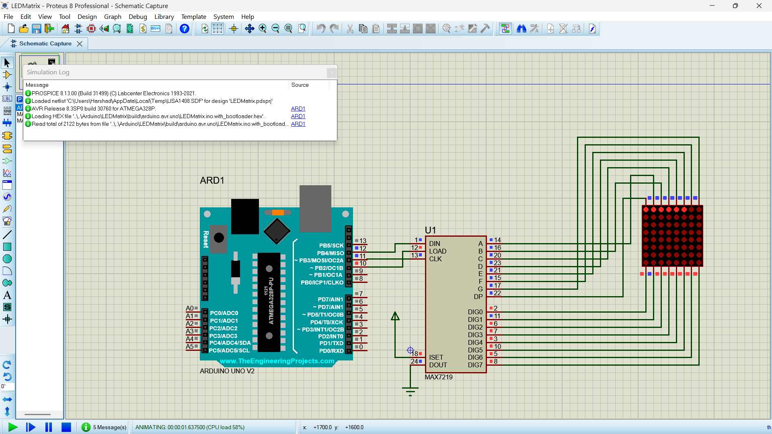Switch to the Schematic Capture tab
This screenshot has height=434, width=772.
pos(45,43)
